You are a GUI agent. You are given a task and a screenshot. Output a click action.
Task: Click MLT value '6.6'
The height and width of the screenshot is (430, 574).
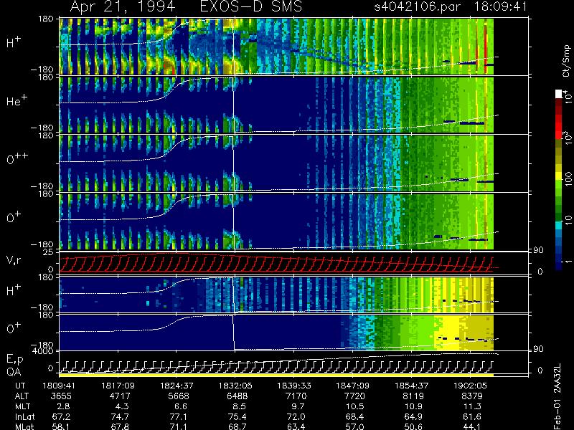[x=181, y=406]
